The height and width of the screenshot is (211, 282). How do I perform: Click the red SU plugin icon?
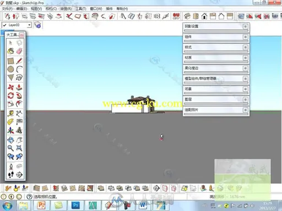(176, 16)
